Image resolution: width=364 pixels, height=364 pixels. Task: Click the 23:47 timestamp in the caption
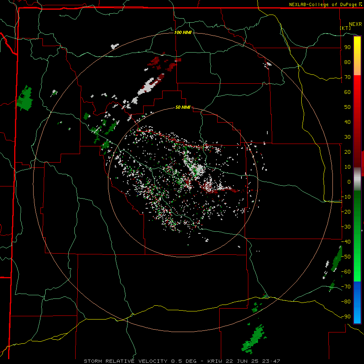coord(271,361)
